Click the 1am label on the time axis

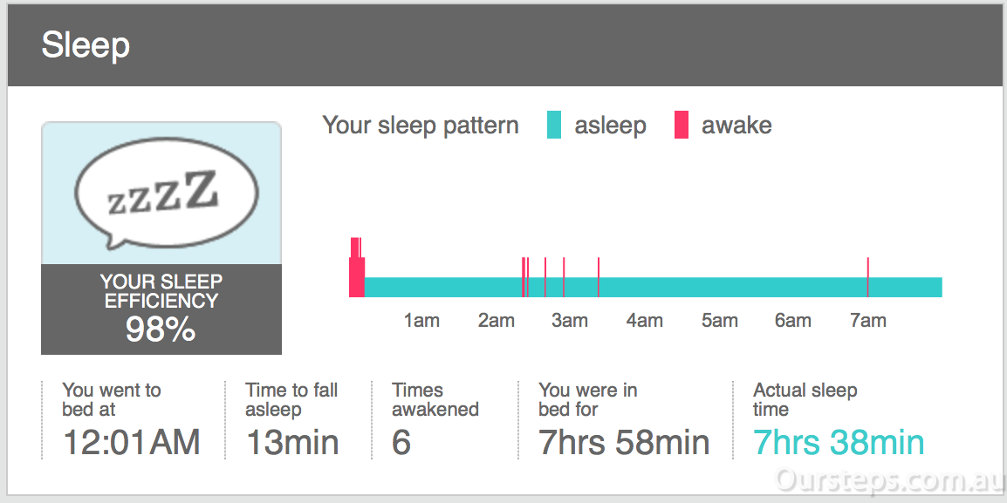(x=421, y=320)
